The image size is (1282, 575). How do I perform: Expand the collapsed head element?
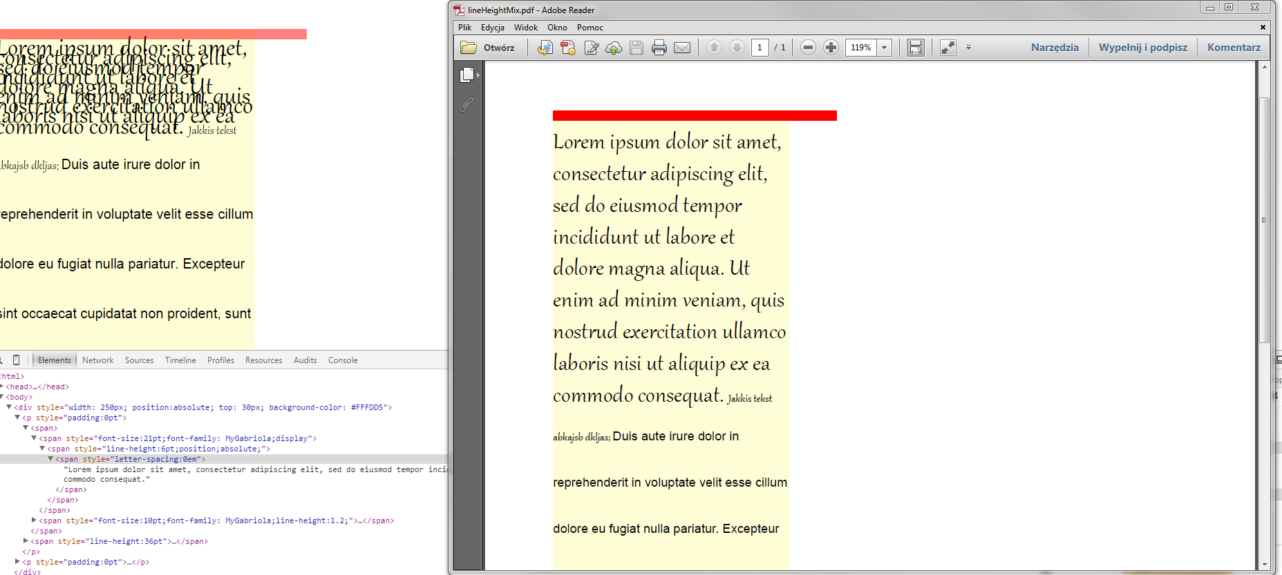pyautogui.click(x=2, y=387)
